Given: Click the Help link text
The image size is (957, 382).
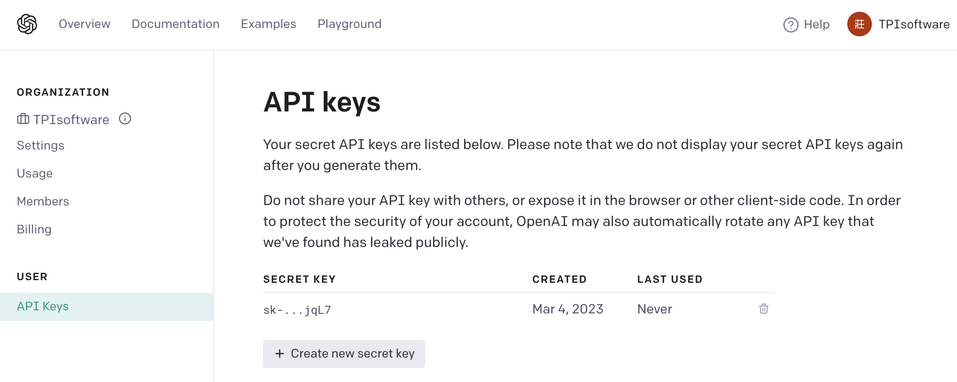Looking at the screenshot, I should pos(816,24).
